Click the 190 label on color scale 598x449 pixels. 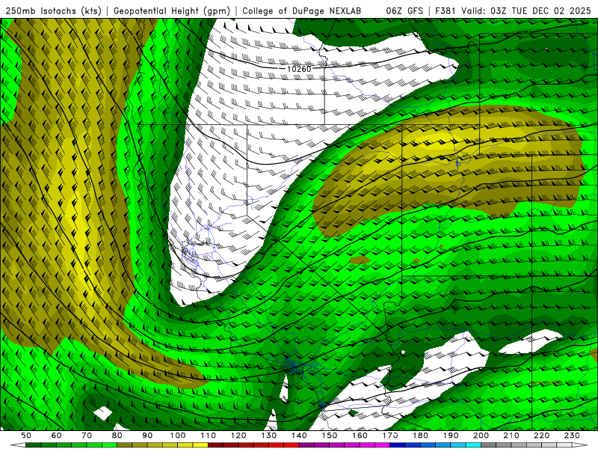click(x=451, y=436)
